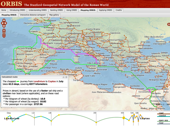Collapse the Calculated route panel

point(63,77)
